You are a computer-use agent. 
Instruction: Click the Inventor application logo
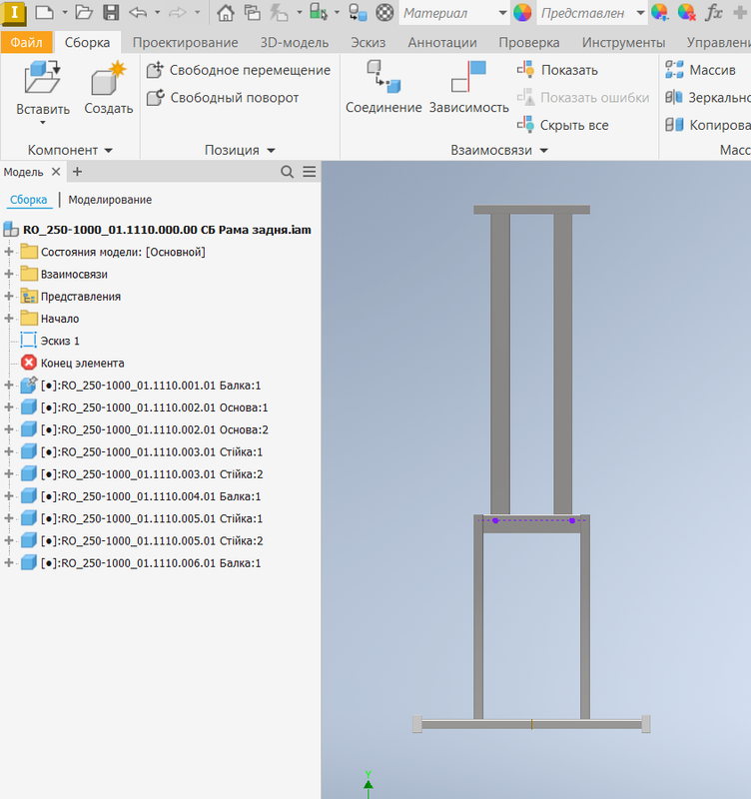pos(14,12)
